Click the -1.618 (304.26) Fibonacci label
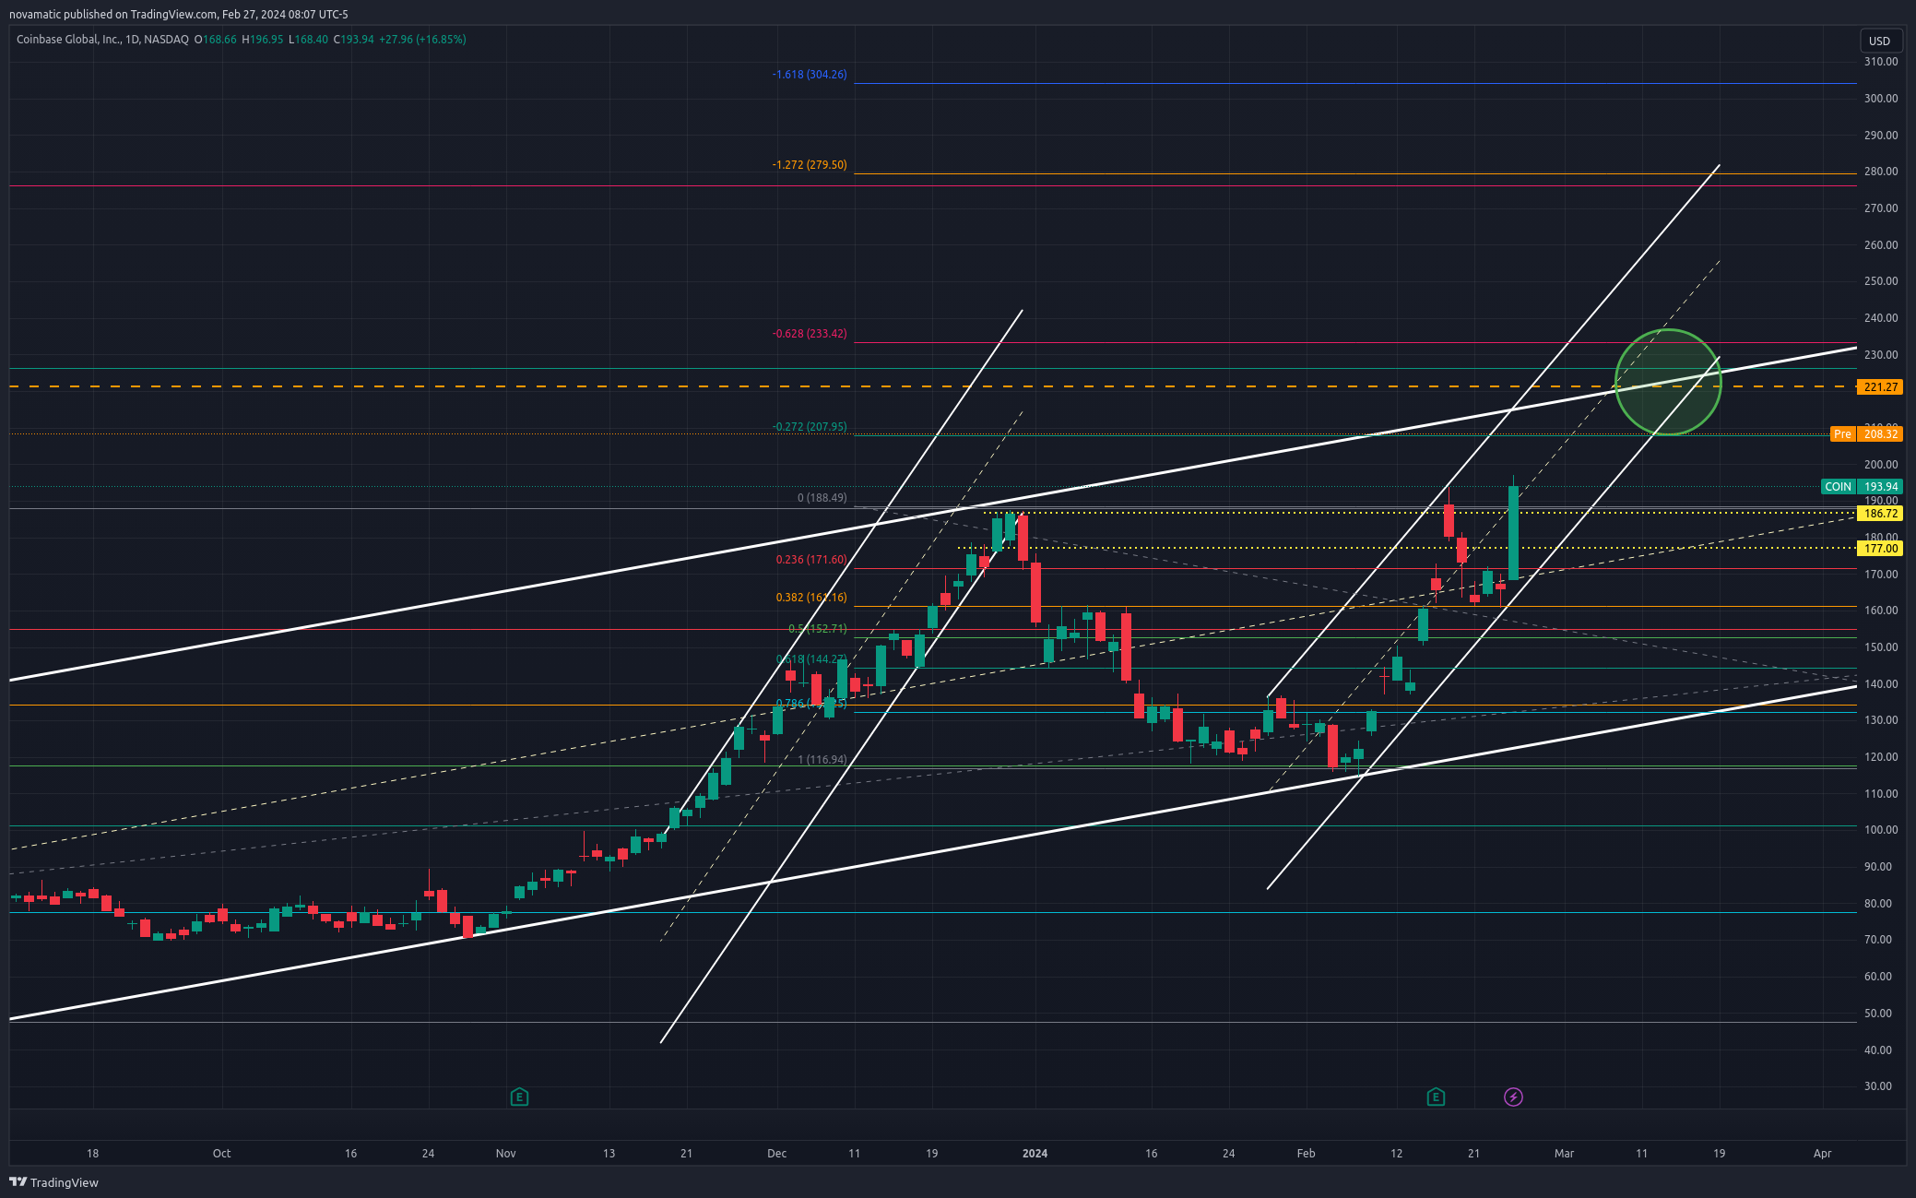This screenshot has width=1916, height=1198. pos(810,74)
